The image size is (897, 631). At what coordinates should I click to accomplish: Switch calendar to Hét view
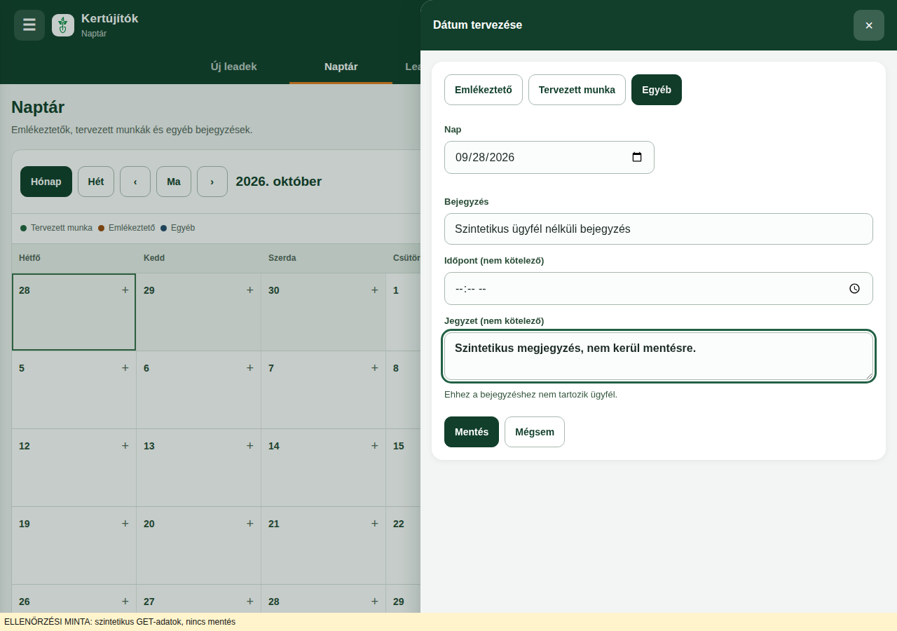[96, 182]
